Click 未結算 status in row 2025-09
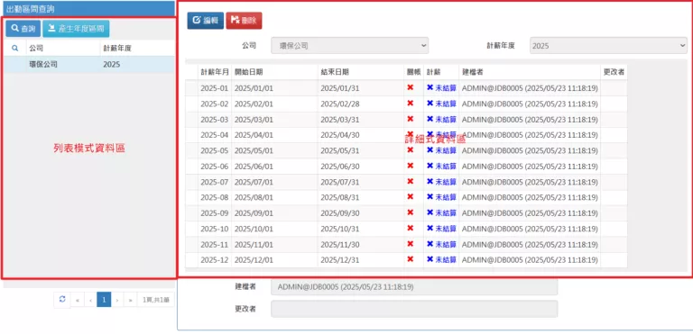Image resolution: width=693 pixels, height=334 pixels. 441,213
